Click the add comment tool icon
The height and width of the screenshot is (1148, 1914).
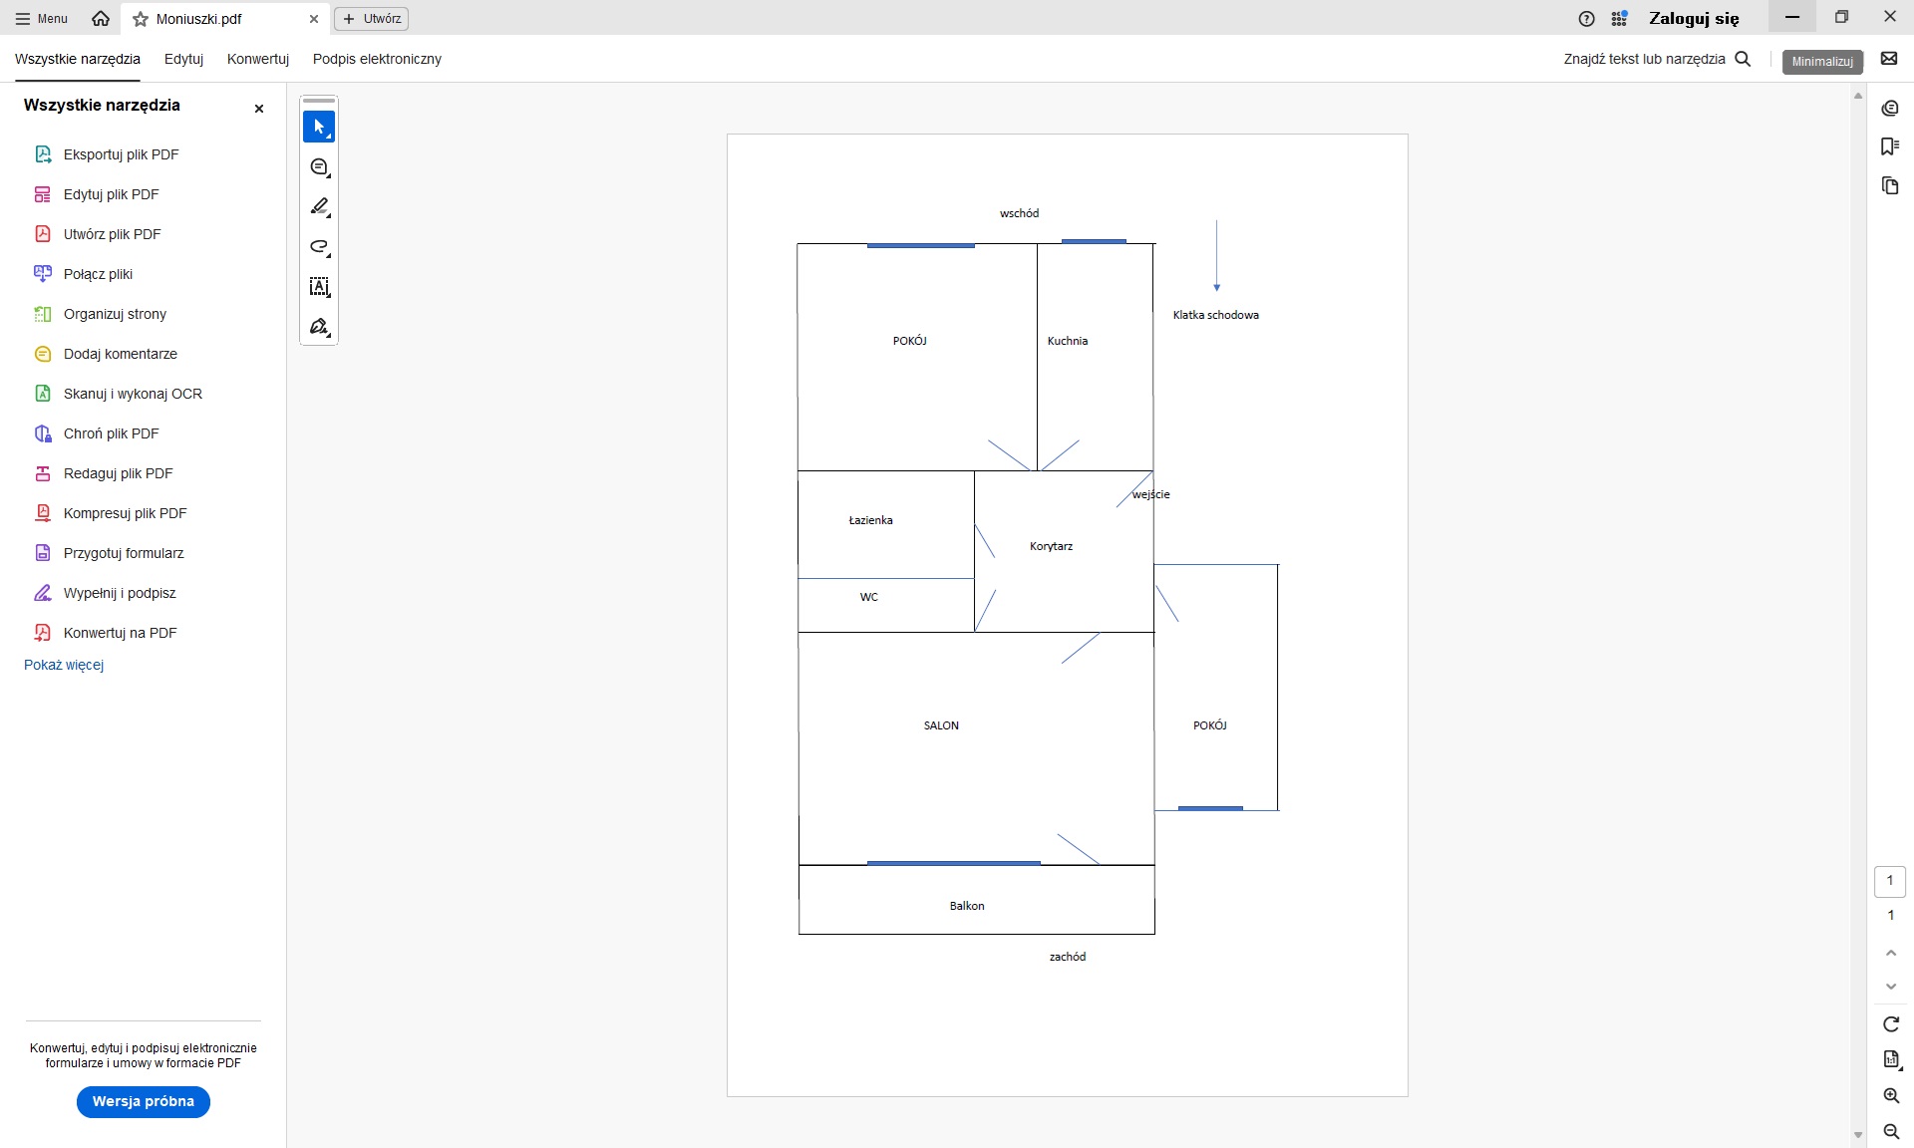(319, 167)
